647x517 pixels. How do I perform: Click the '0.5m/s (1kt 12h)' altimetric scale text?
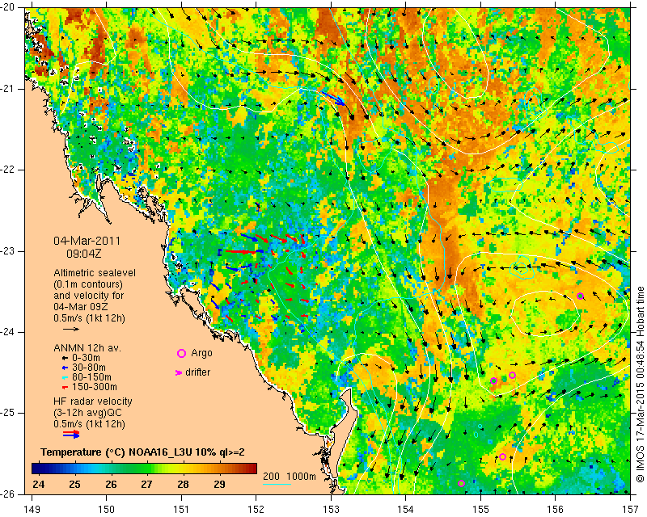[89, 318]
